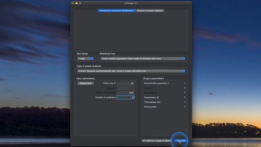This screenshot has height=147, width=261.
Task: Expand the Statistical test dropdown
Action: click(143, 59)
